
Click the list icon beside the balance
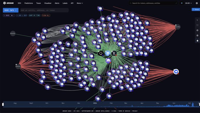tap(182, 3)
